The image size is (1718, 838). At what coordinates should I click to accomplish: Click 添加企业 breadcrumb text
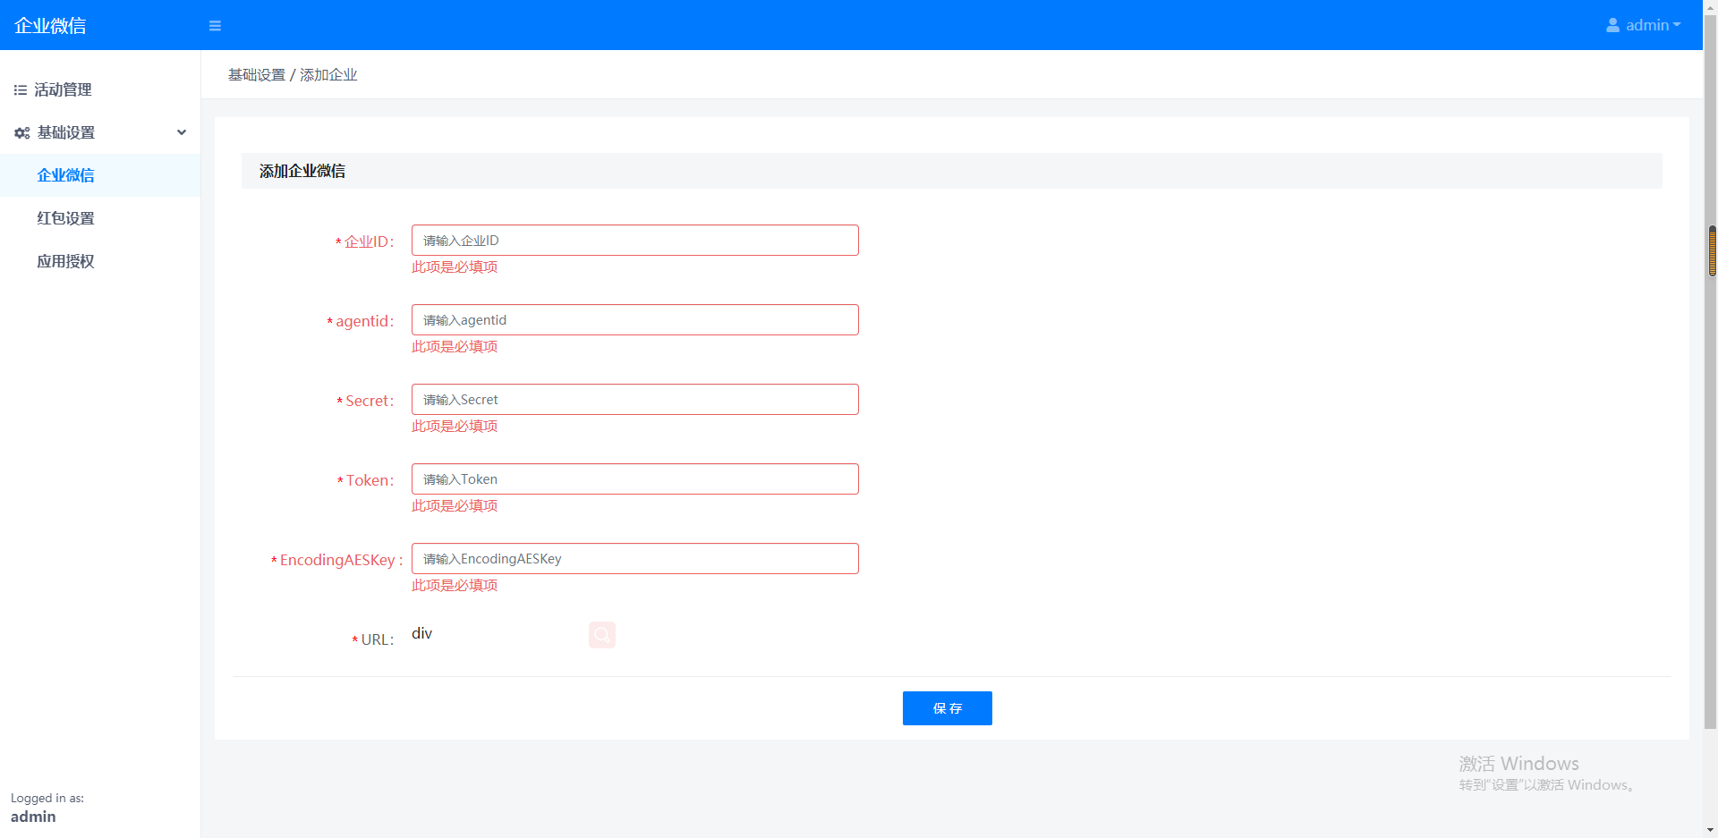click(328, 75)
